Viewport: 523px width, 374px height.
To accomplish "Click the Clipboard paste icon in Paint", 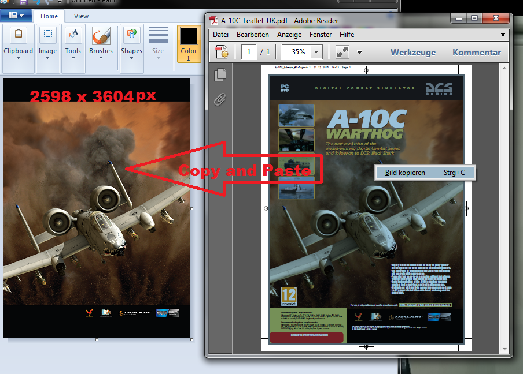I will 18,35.
